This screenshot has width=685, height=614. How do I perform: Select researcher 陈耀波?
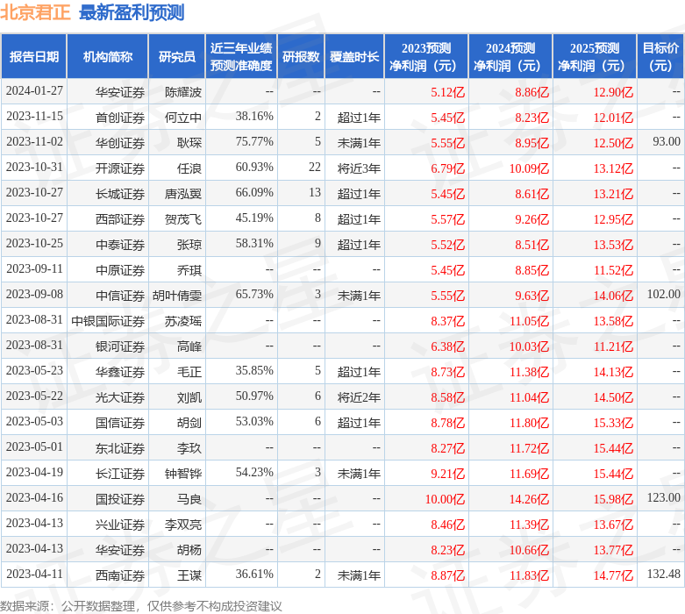tap(183, 92)
